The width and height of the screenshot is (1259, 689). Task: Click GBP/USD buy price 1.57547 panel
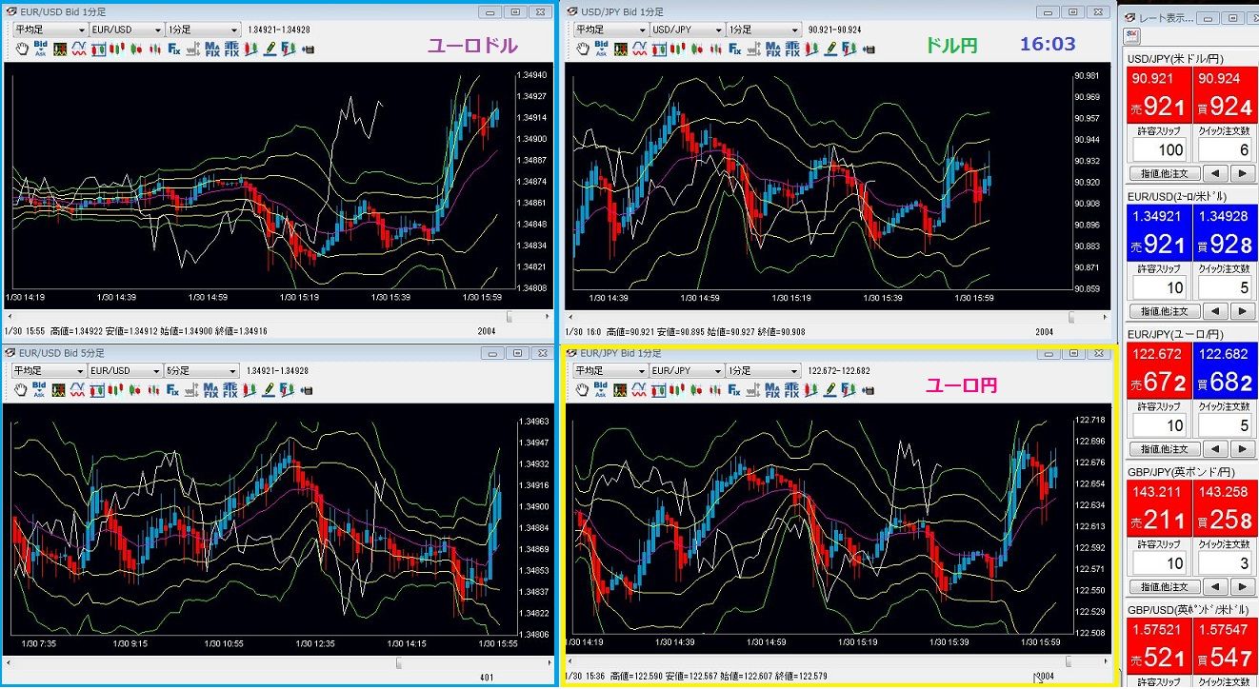click(x=1226, y=646)
